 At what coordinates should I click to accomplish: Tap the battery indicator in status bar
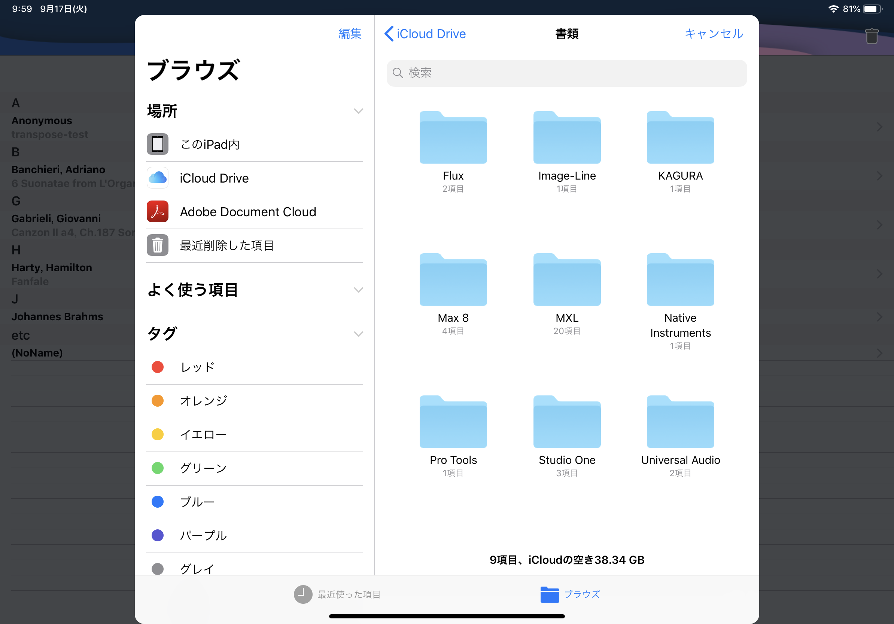coord(873,9)
